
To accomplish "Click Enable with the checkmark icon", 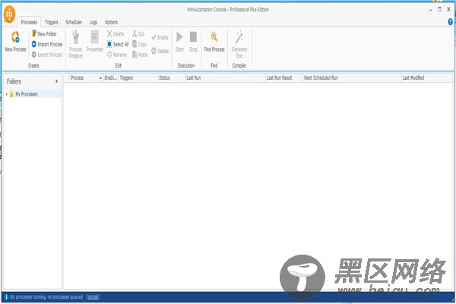I will (x=160, y=37).
